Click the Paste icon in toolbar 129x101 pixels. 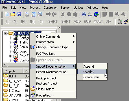(x=75, y=14)
